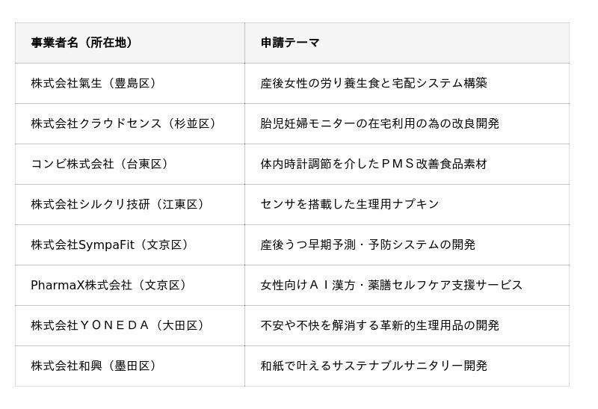
Task: Click 和紙で叶えるサステナブルサニタリー開発 theme
Action: tap(374, 366)
